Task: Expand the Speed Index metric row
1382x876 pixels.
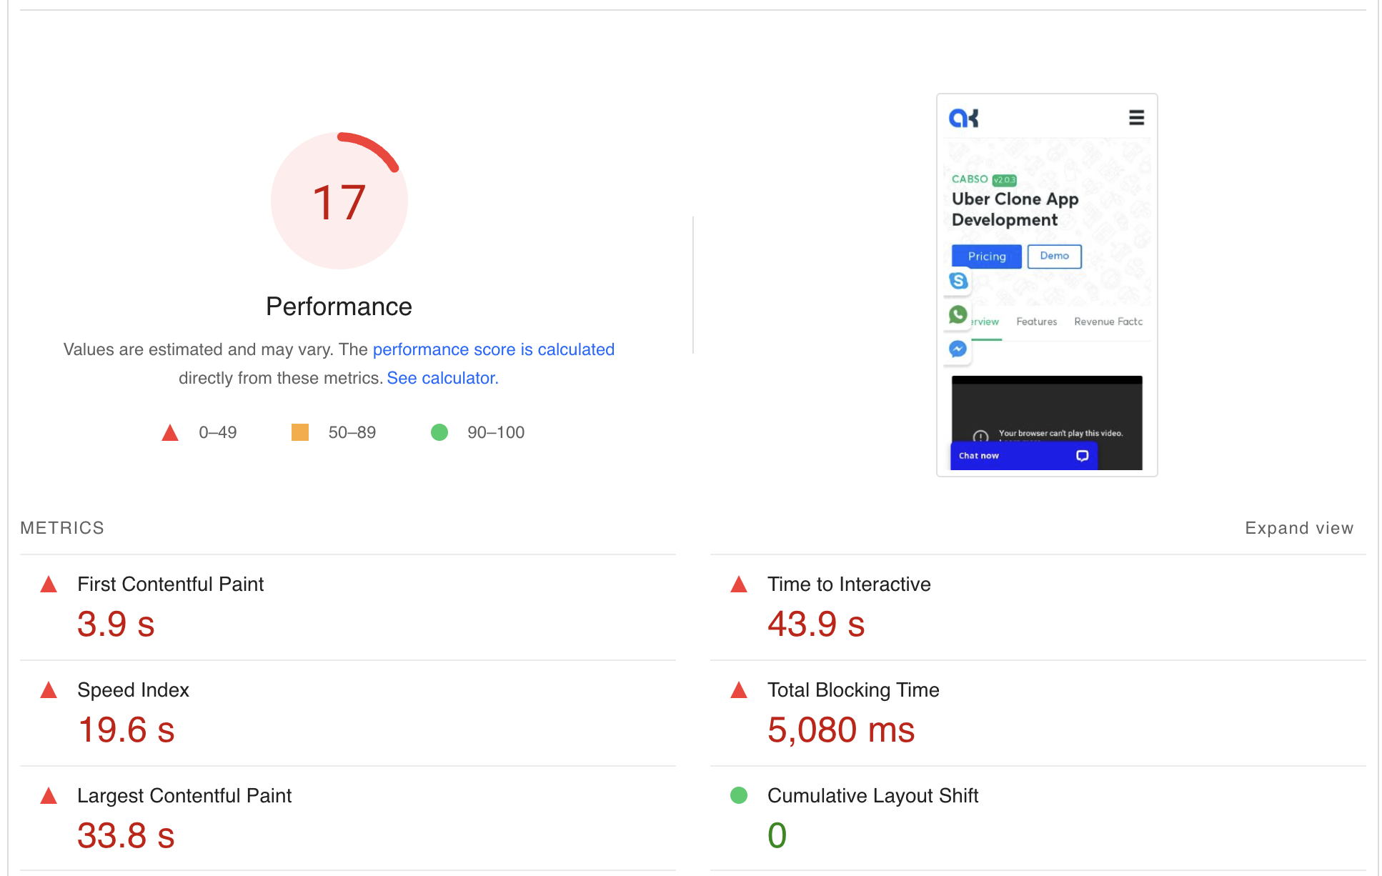Action: click(133, 690)
